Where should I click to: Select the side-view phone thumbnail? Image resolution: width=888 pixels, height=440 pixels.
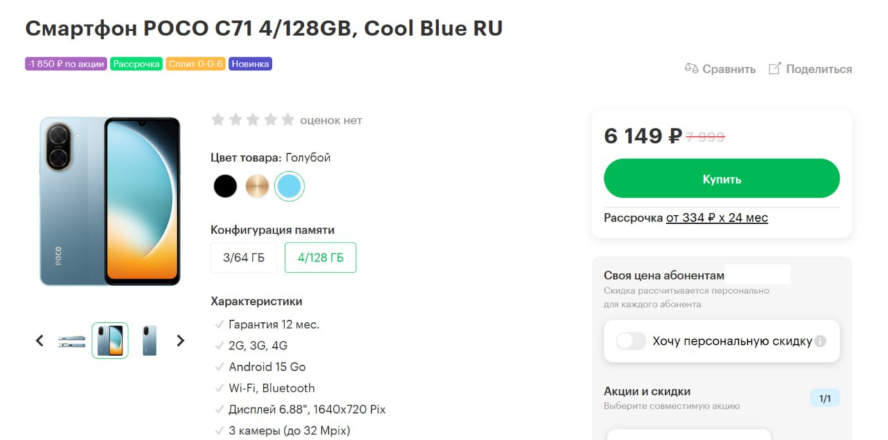click(71, 341)
